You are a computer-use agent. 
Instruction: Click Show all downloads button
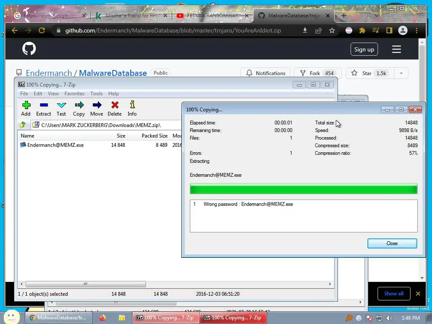394,294
